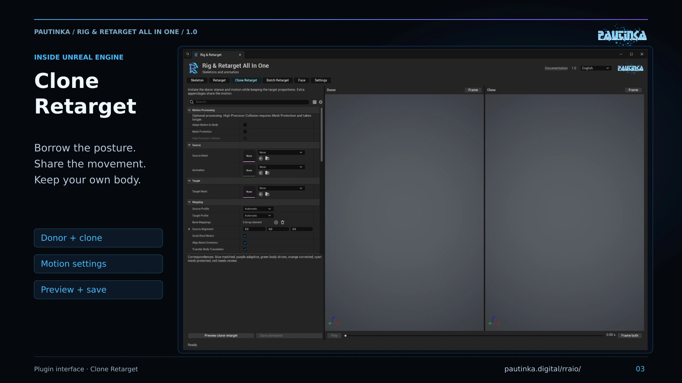Browse to Target Mesh in content browser
The height and width of the screenshot is (383, 682).
coord(267,194)
